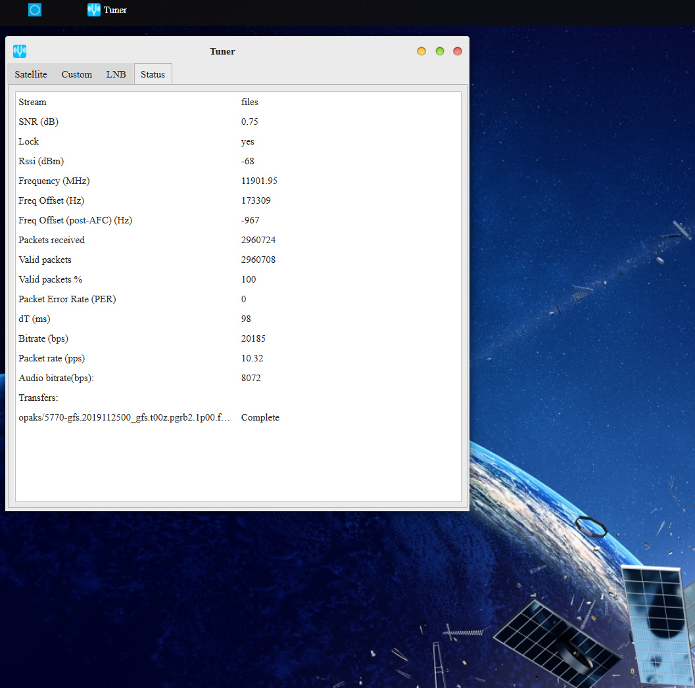Select the Valid packets % label
Image resolution: width=695 pixels, height=688 pixels.
click(51, 279)
